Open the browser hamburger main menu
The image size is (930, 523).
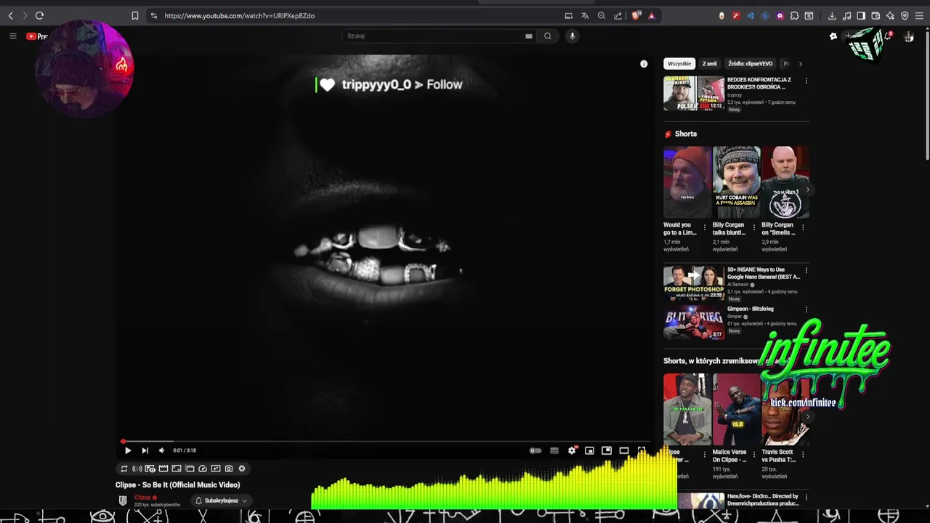(x=919, y=15)
